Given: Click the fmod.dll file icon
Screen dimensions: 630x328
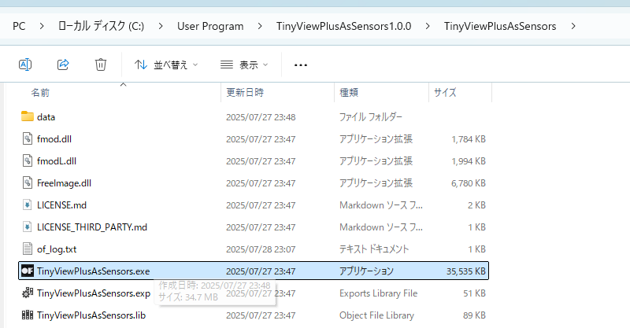Looking at the screenshot, I should click(27, 139).
